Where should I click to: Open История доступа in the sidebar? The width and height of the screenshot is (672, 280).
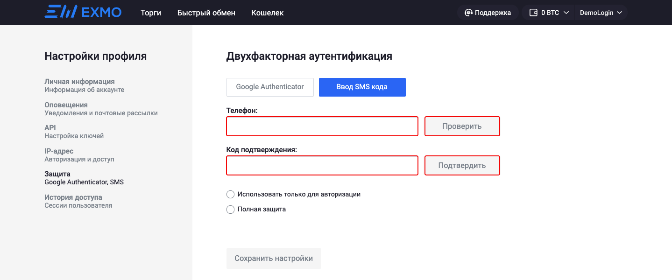pyautogui.click(x=73, y=197)
